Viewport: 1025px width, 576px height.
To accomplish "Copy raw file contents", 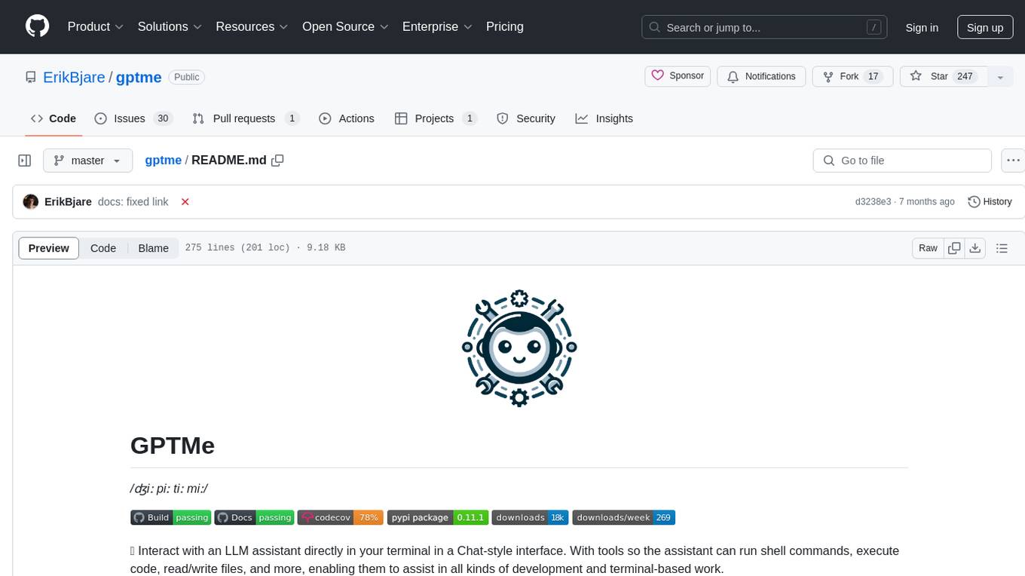I will (x=955, y=248).
